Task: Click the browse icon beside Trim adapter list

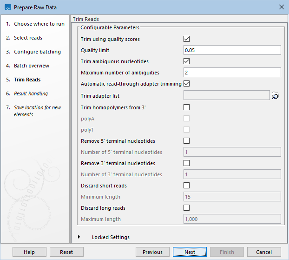Action: coord(275,95)
